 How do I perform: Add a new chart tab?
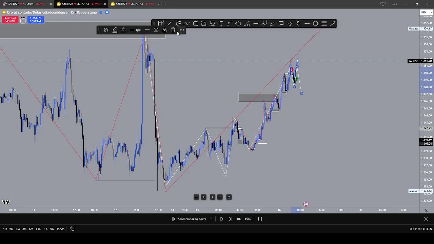point(166,4)
